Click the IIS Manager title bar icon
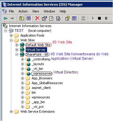Viewport: 113px width, 121px height. 4,4
